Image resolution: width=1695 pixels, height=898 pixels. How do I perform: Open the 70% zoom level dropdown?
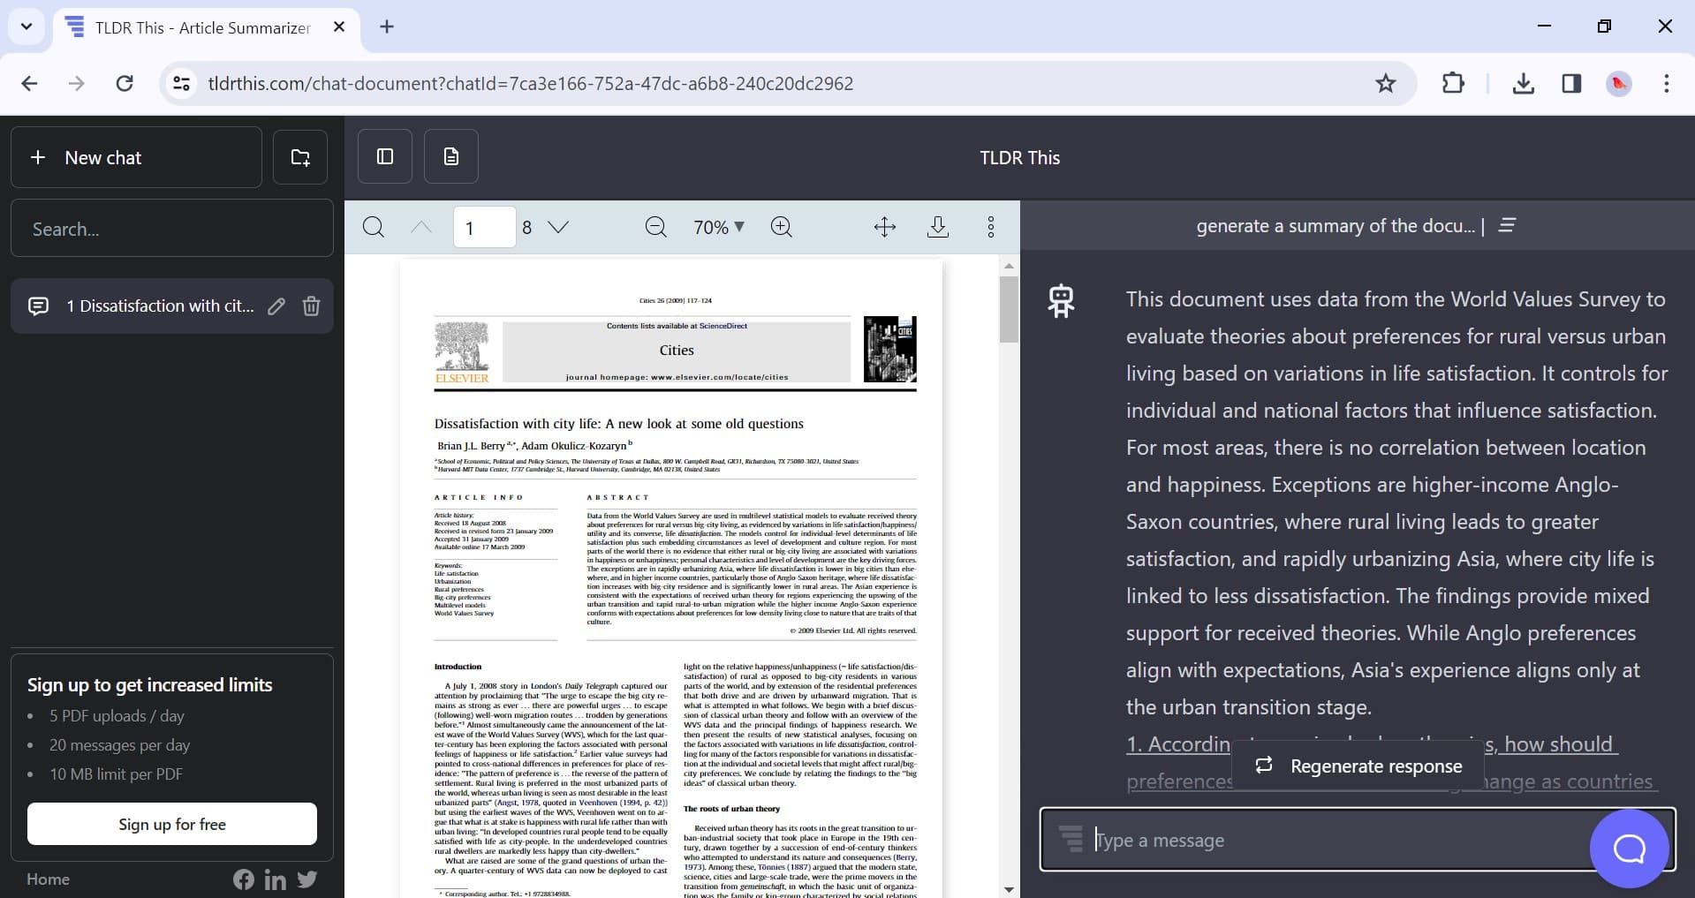click(719, 227)
